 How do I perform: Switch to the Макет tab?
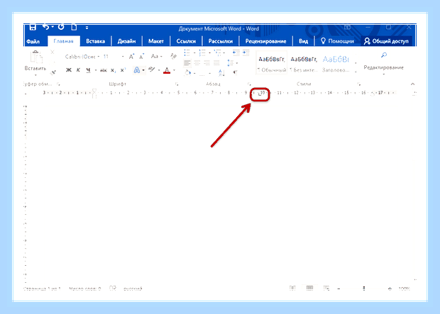[x=156, y=41]
